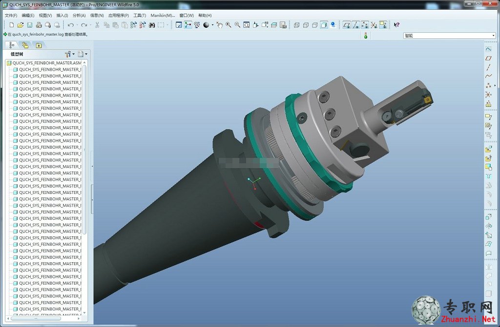The height and width of the screenshot is (327, 500).
Task: Open the undo history dropdown arrow
Action: 77,25
